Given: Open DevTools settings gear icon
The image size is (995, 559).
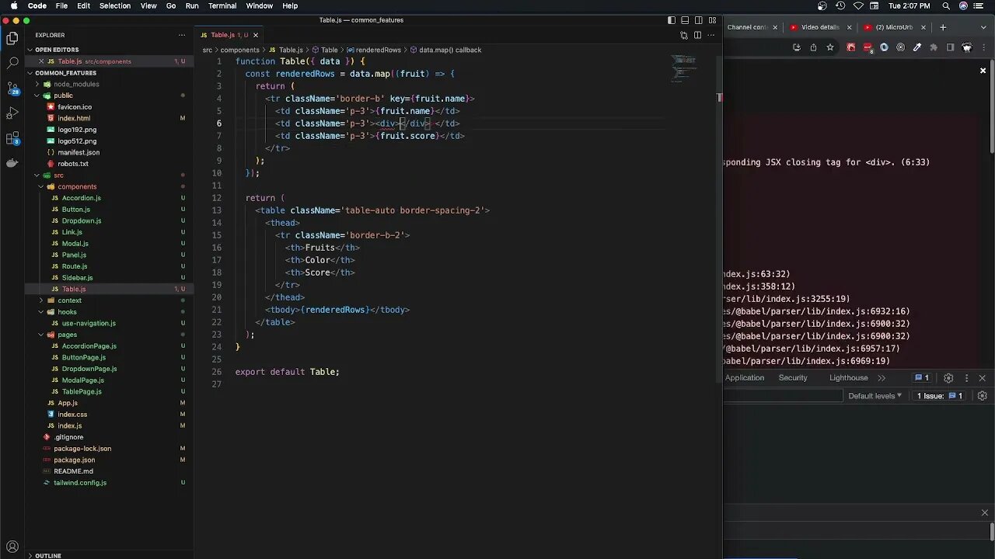Looking at the screenshot, I should click(x=948, y=378).
